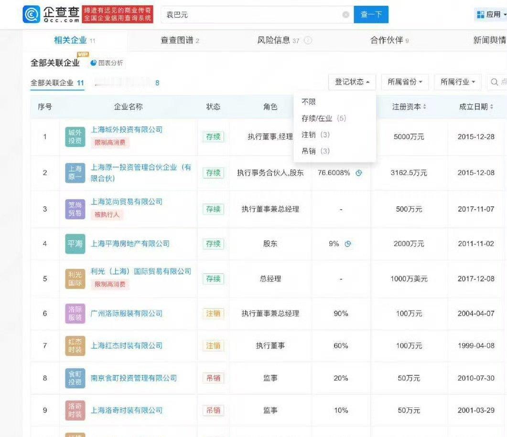The image size is (507, 437).
Task: Switch to the 查查图谱 tab
Action: (180, 41)
